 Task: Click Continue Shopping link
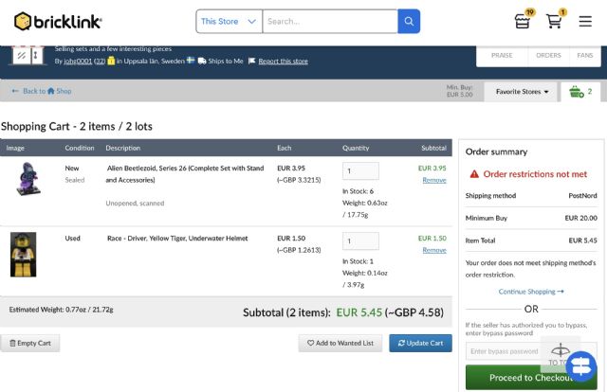click(x=531, y=292)
